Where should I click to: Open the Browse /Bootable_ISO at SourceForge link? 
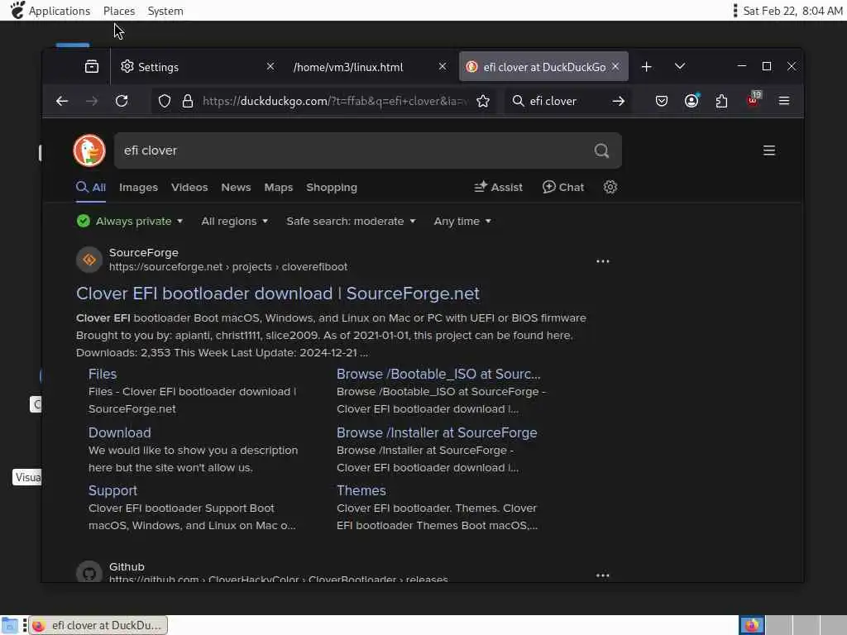(x=438, y=374)
